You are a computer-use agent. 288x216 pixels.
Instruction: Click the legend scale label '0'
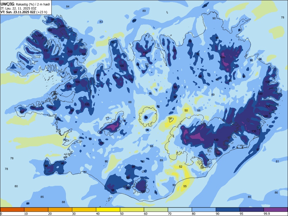pos(1,214)
